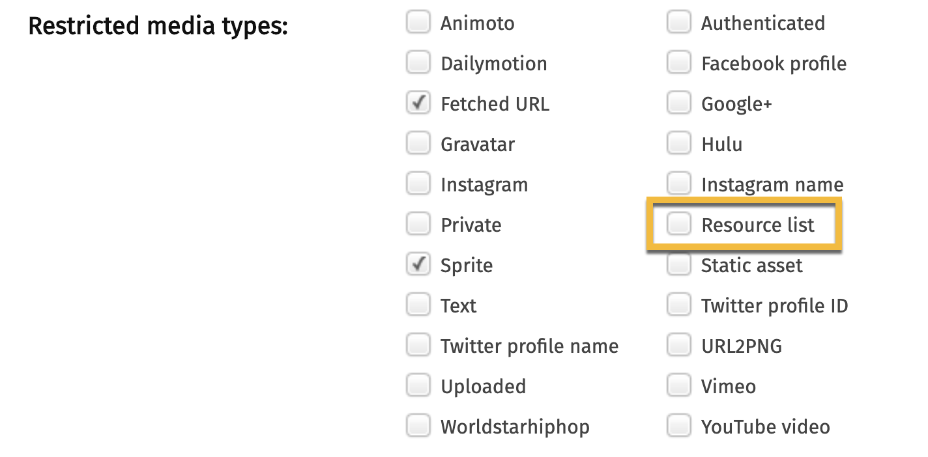
Task: Enable the Animoto restricted media type
Action: pos(418,21)
